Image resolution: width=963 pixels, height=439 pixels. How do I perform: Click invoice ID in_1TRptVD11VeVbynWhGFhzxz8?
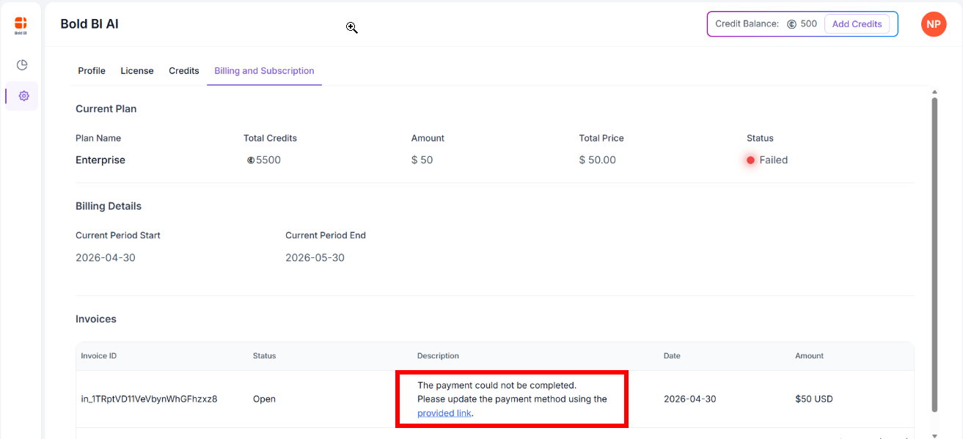(x=149, y=399)
